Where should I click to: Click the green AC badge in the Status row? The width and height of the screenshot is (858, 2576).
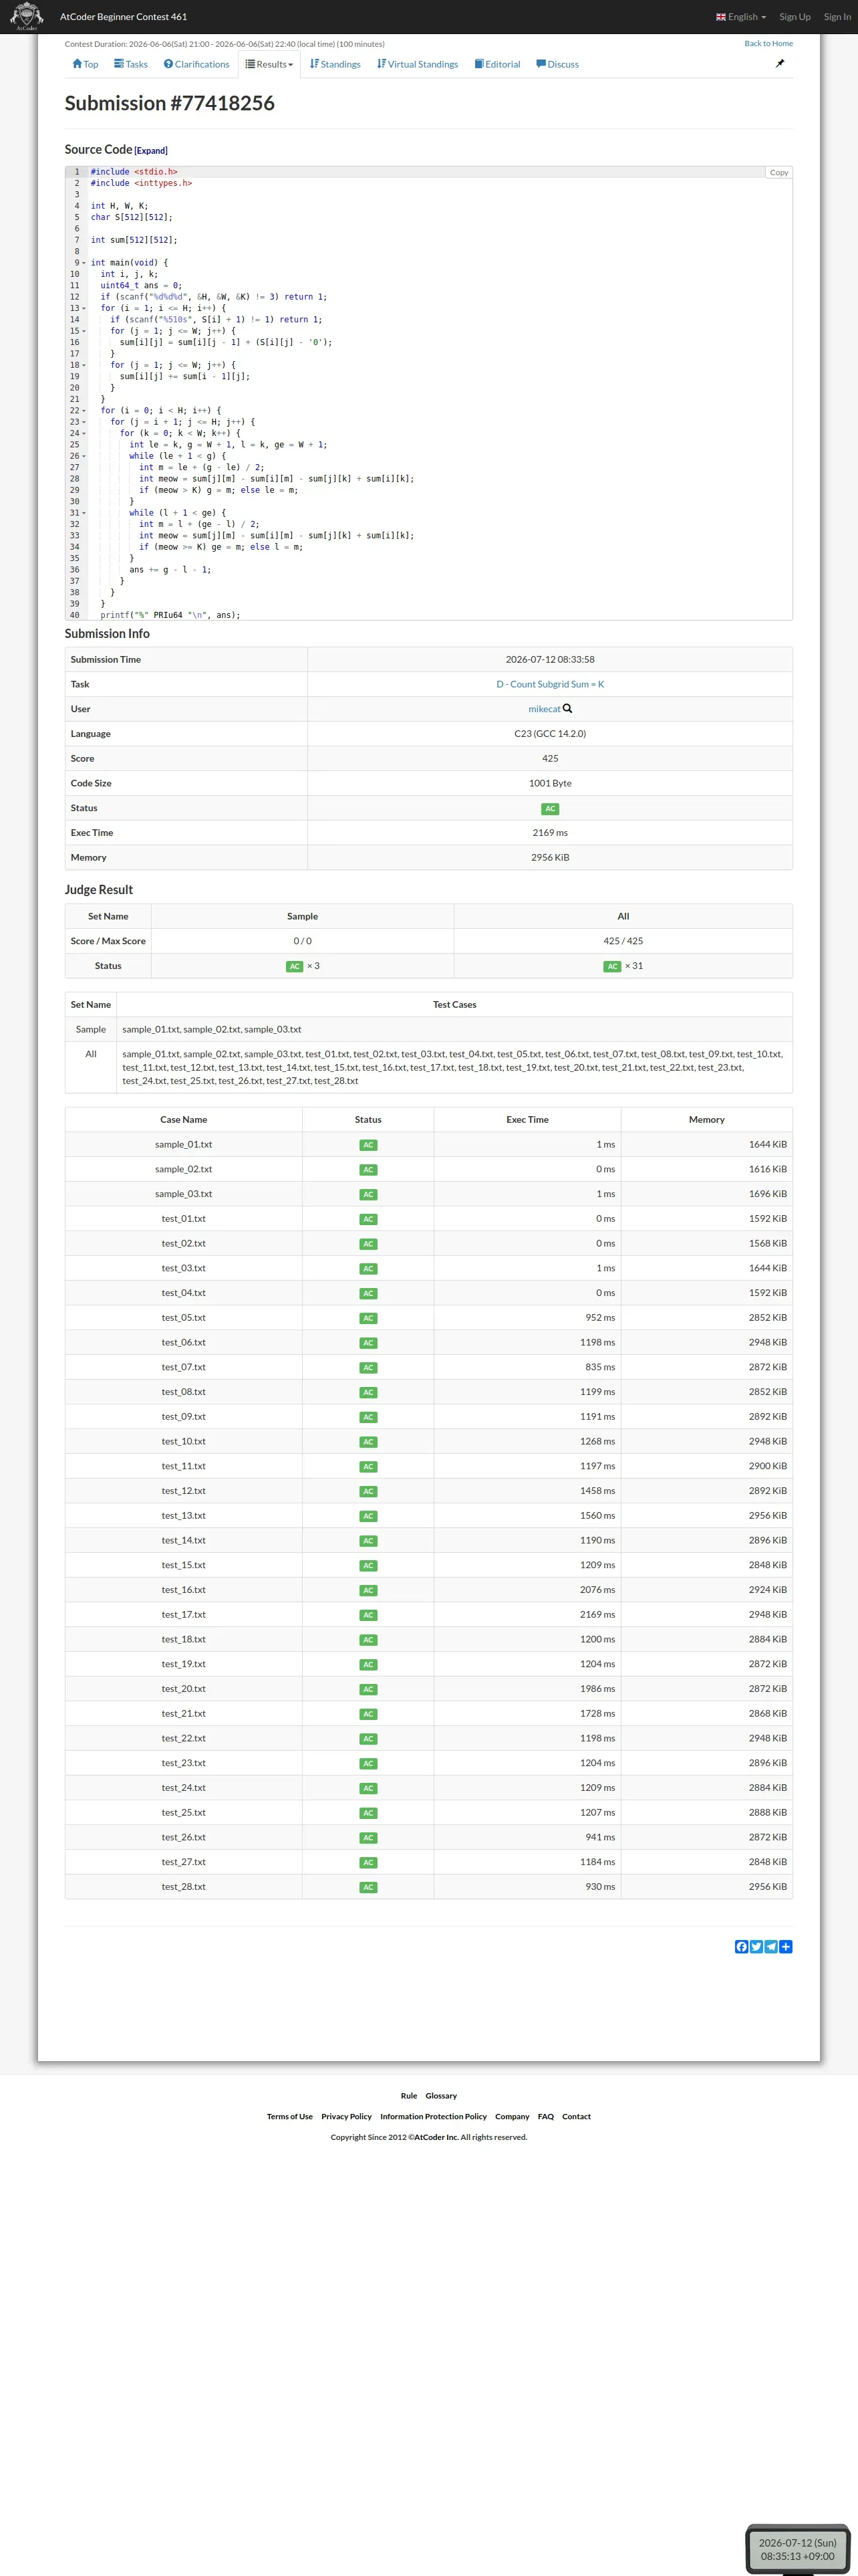[x=551, y=808]
